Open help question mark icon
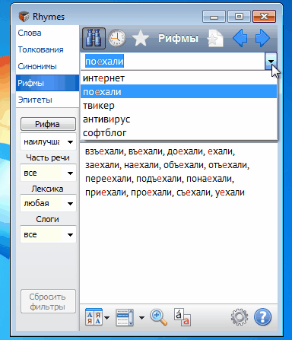This screenshot has height=340, width=292. 262,316
